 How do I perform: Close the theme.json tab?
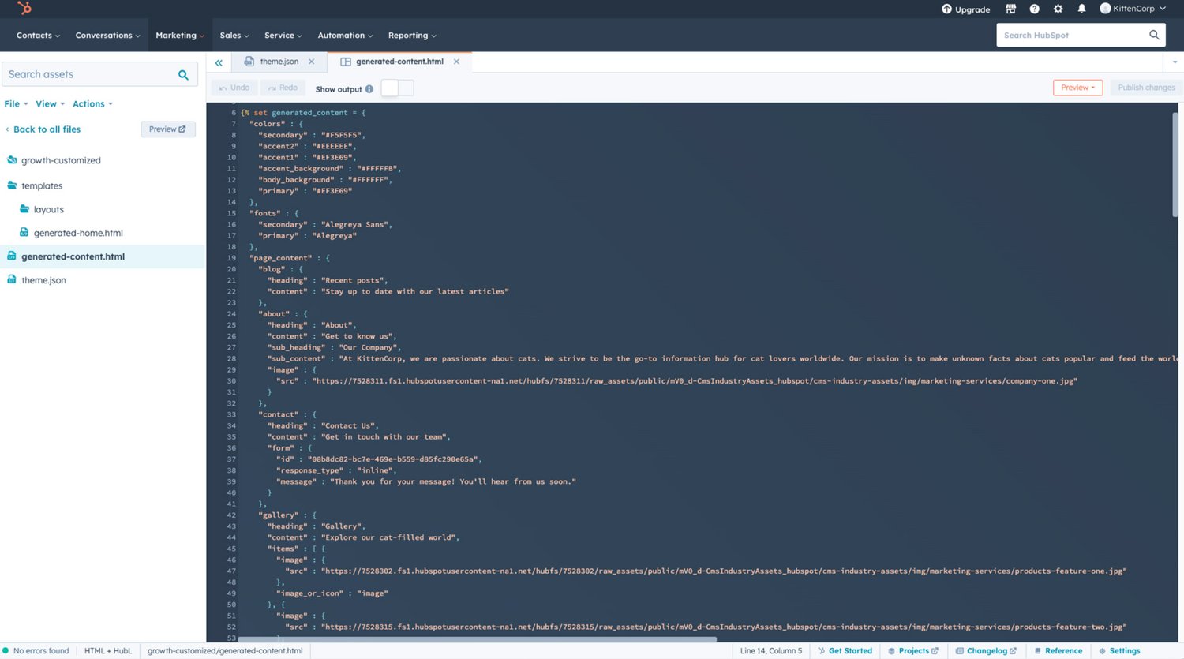312,62
